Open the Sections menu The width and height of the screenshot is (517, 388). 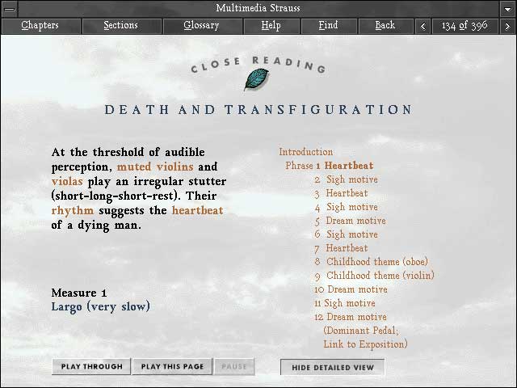[x=122, y=26]
